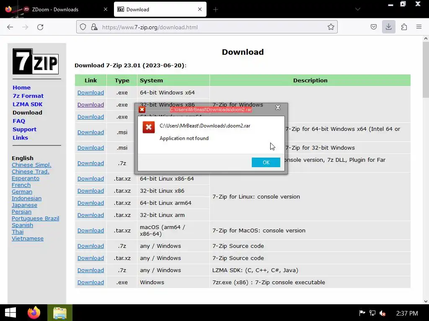Screen dimensions: 429x321
Task: Switch language to Esperanto
Action: [x=26, y=178]
